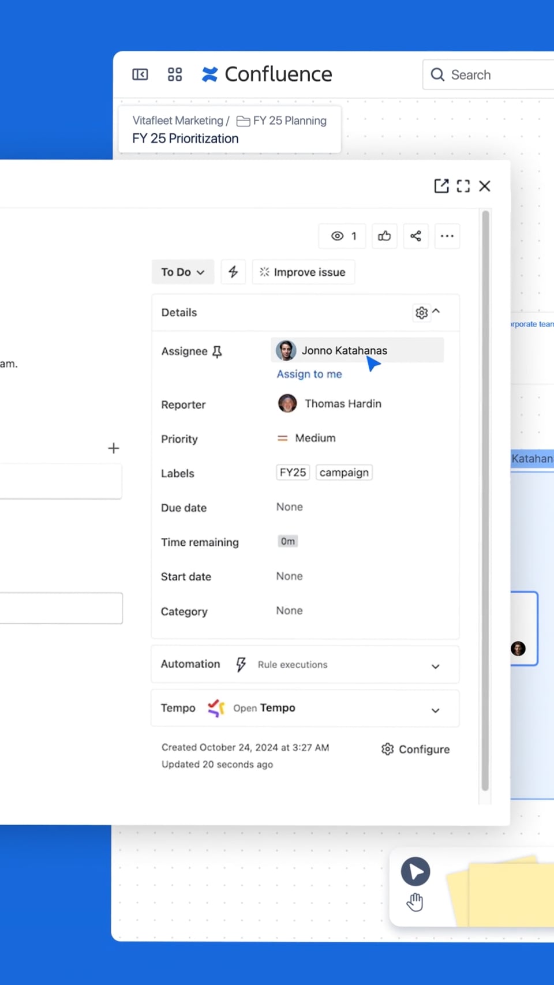The image size is (554, 985).
Task: Click the avatar on the whiteboard card
Action: pos(518,649)
